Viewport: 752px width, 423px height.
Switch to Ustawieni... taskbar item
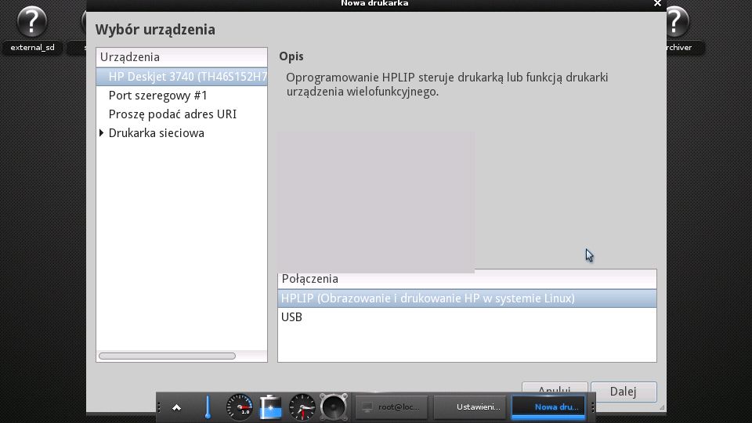(470, 407)
